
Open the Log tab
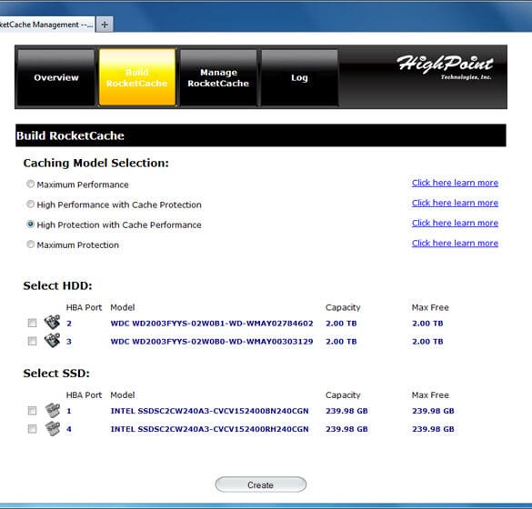(x=299, y=77)
